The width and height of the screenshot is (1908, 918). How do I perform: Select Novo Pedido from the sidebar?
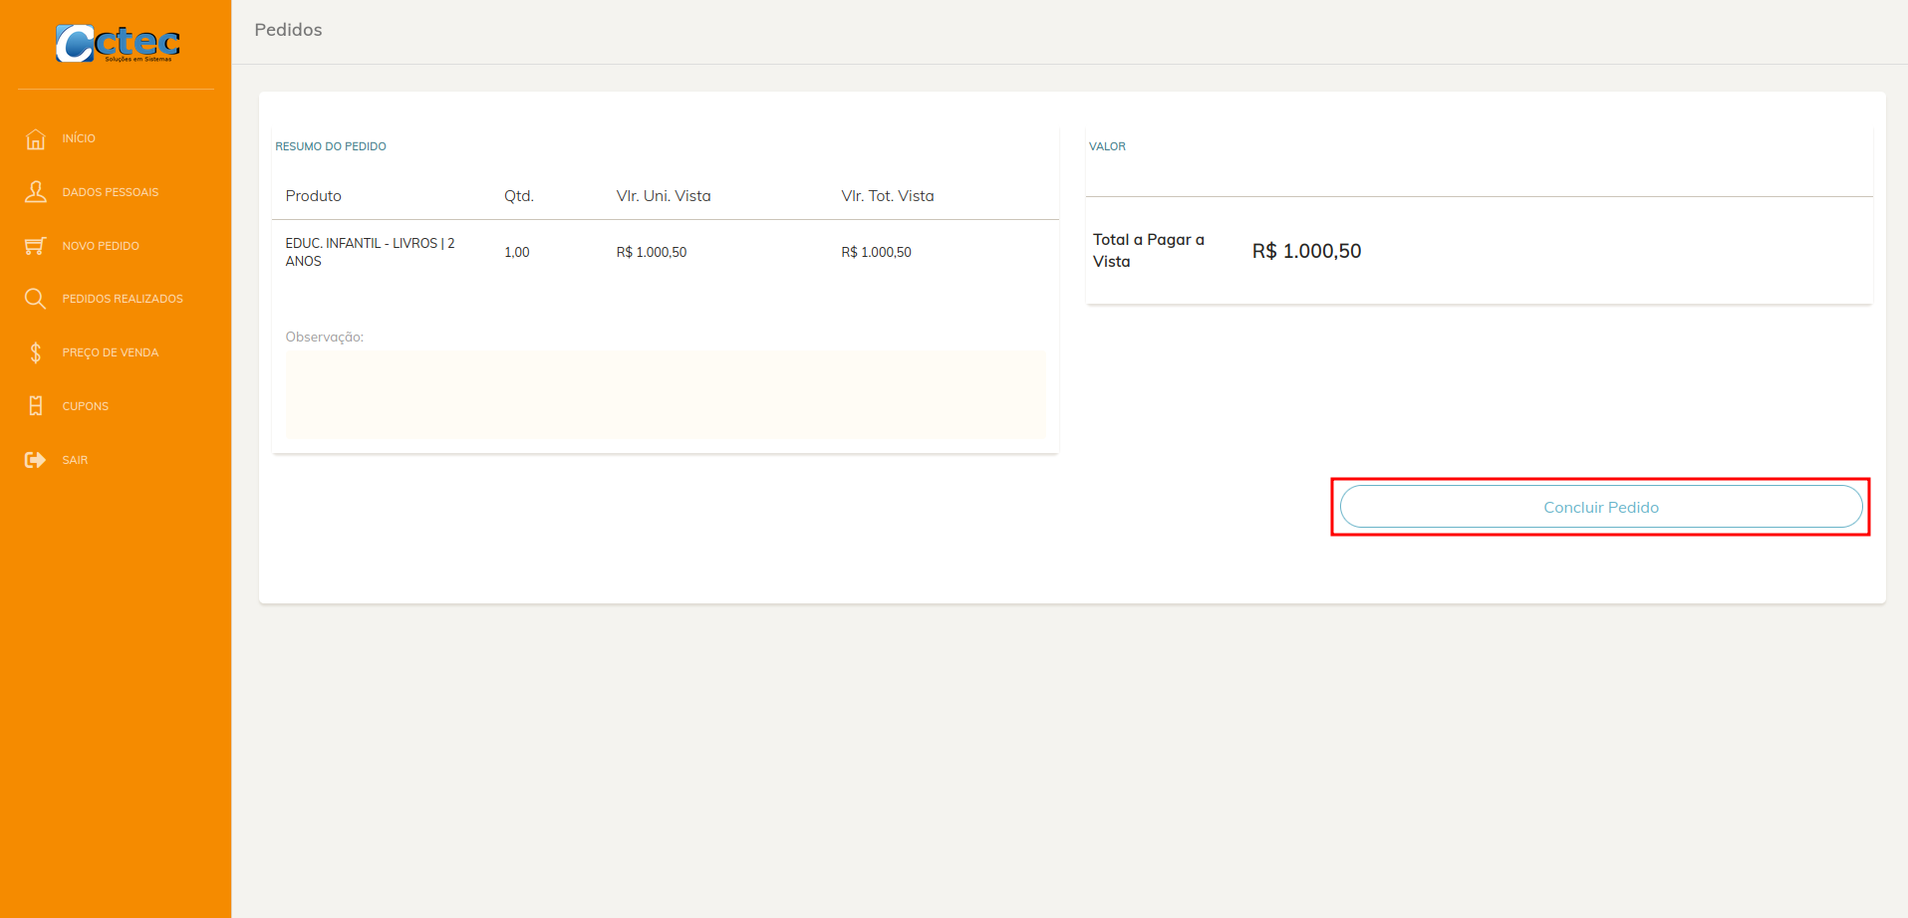coord(101,246)
